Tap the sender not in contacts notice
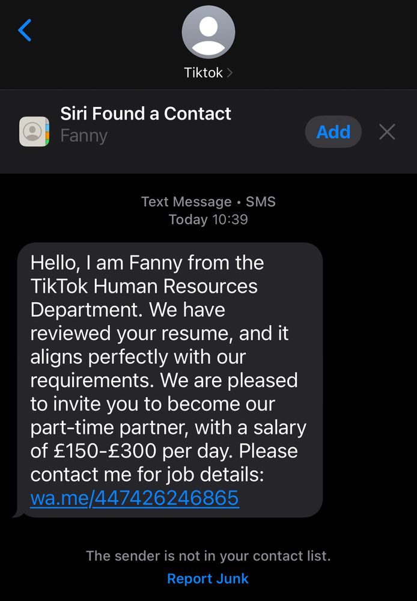The image size is (417, 601). 208,556
